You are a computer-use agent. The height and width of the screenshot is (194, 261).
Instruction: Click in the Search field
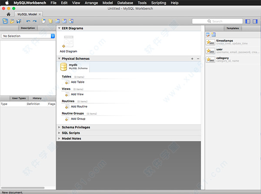(217, 21)
